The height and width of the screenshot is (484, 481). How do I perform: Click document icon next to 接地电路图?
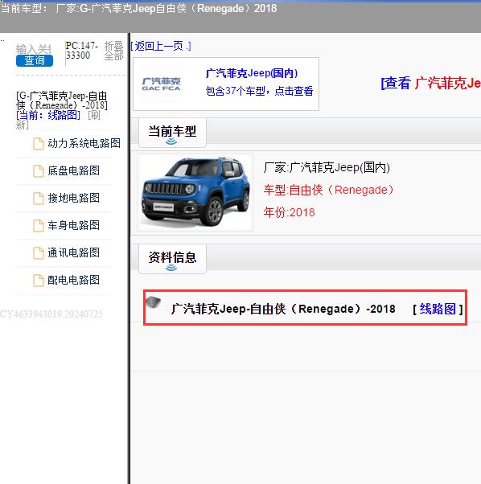(39, 199)
